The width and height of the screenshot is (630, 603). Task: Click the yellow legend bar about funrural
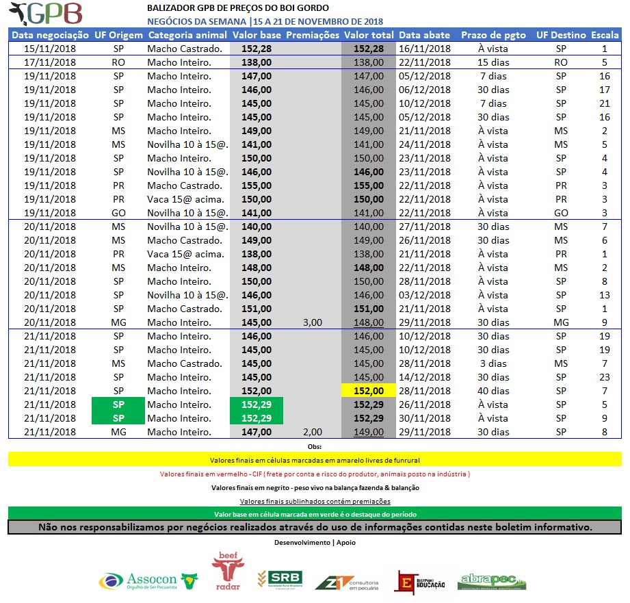[x=315, y=460]
